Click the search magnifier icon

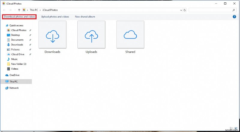point(234,10)
